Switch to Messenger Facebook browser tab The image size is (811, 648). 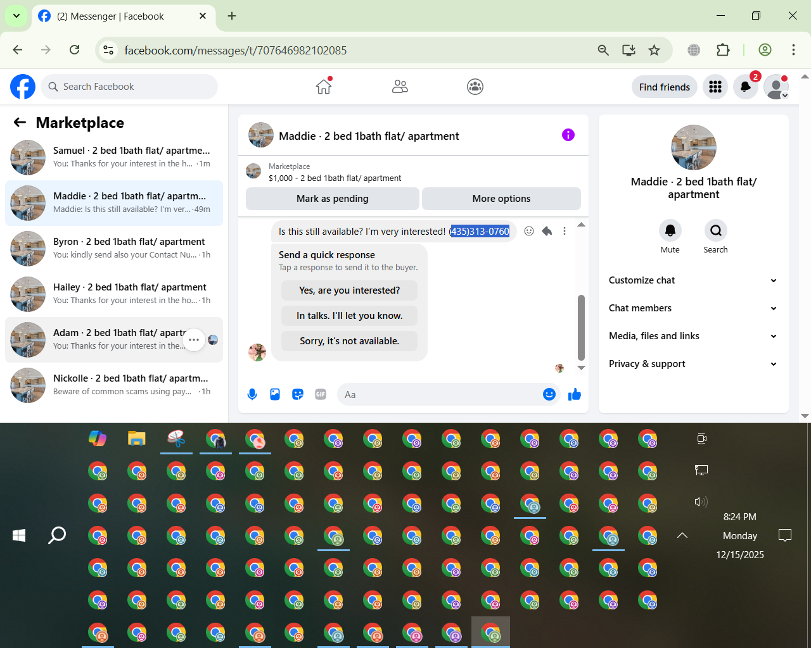[x=124, y=16]
